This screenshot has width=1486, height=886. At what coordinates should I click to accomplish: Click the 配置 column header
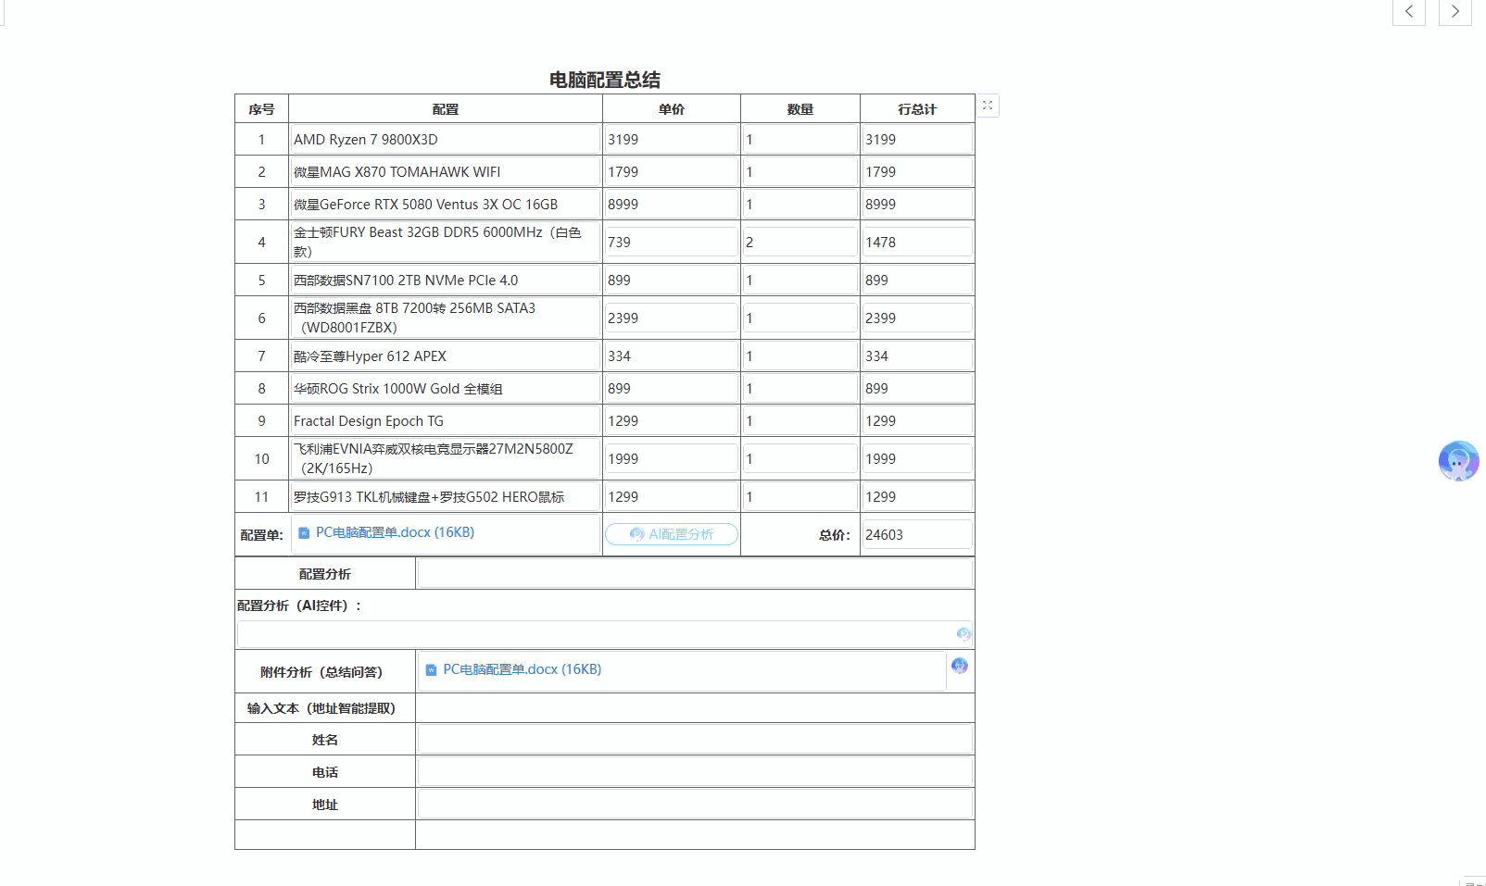click(446, 109)
